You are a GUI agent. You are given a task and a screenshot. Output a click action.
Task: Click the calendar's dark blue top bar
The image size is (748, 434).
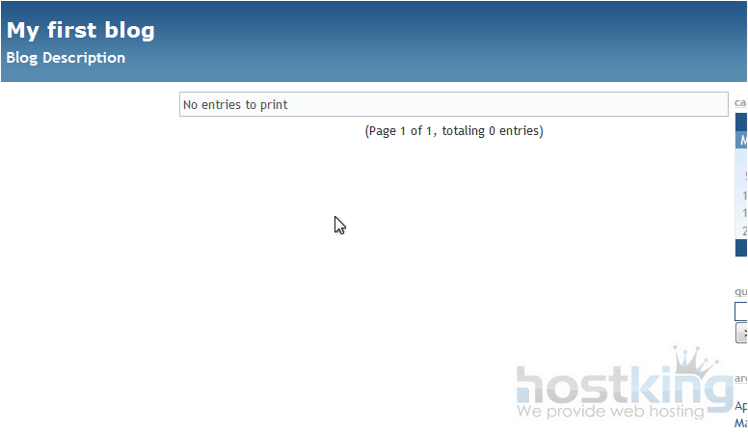tap(741, 122)
